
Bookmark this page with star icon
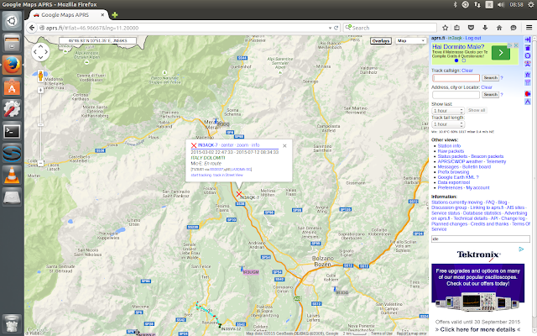[445, 28]
